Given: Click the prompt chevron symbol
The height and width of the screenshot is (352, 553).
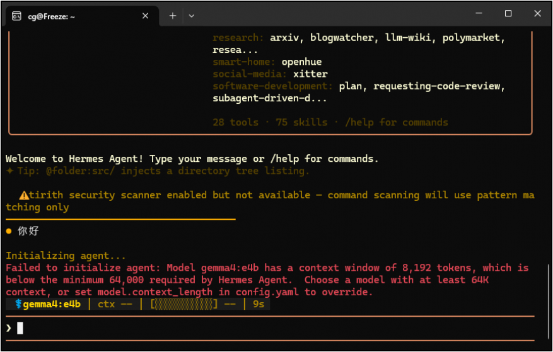Looking at the screenshot, I should (x=8, y=327).
